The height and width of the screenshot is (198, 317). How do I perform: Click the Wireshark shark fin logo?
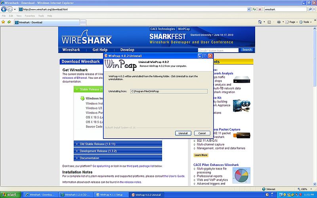[87, 37]
